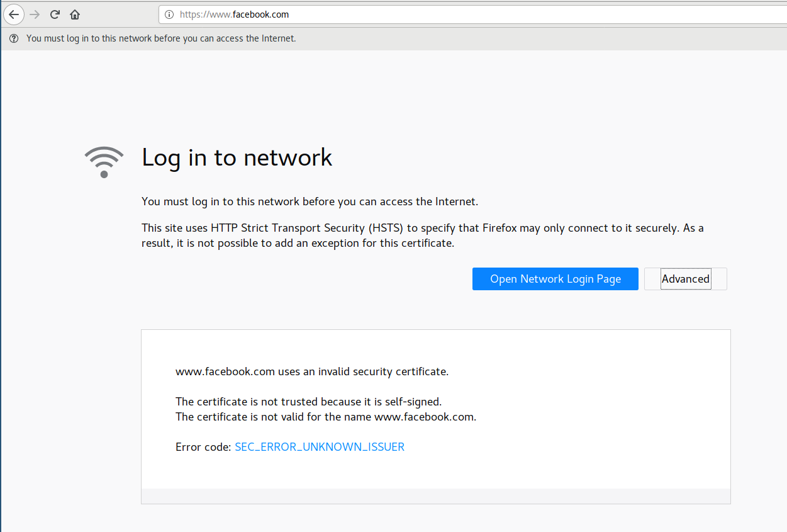Open Network Login Page

pyautogui.click(x=555, y=279)
